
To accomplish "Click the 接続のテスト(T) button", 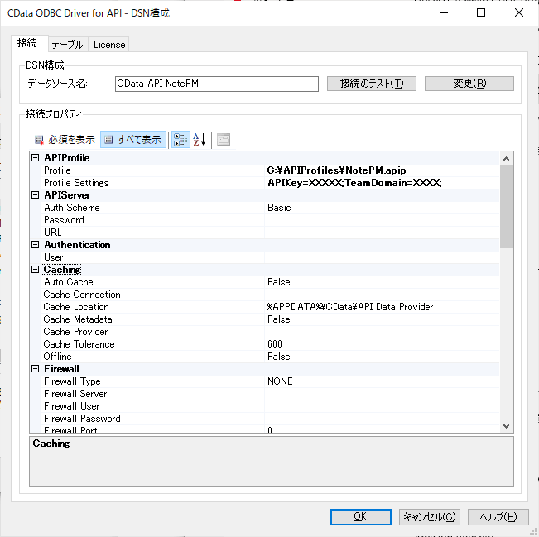I will click(x=372, y=84).
